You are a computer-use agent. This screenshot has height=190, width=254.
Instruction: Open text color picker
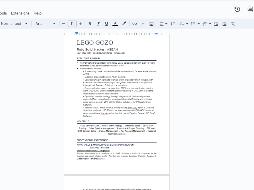pyautogui.click(x=115, y=24)
